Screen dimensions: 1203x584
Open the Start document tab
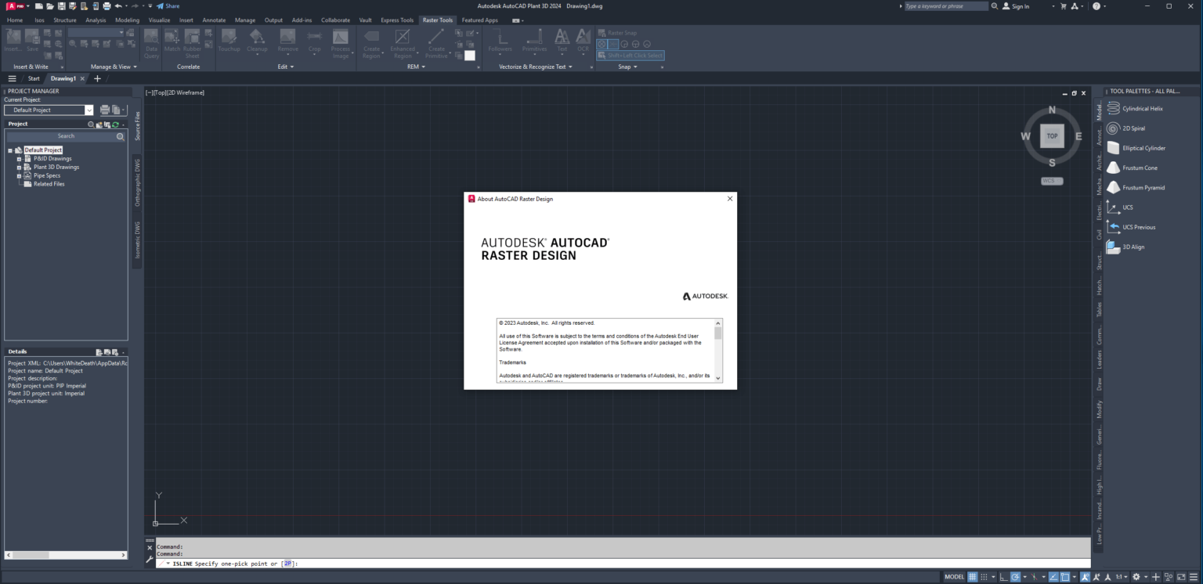point(34,78)
